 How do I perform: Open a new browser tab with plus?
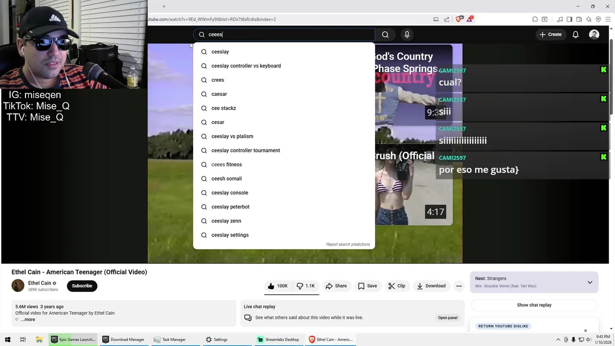click(x=164, y=6)
